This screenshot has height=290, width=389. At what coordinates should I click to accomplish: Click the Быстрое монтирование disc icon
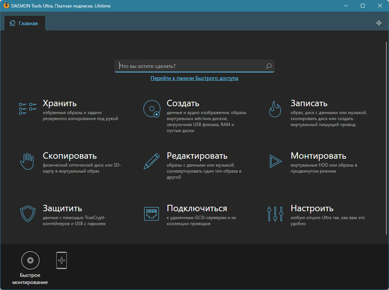pyautogui.click(x=30, y=260)
